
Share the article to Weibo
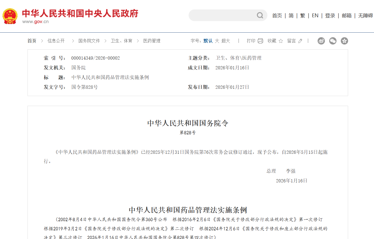(x=321, y=41)
